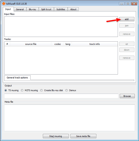Screen dimensions: 139x141
Task: Browse for output file location
Action: click(127, 96)
